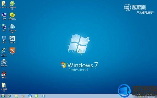The height and width of the screenshot is (98, 157).
Task: Launch the 360 Security Guard green plus shortcut
Action: [x=12, y=16]
